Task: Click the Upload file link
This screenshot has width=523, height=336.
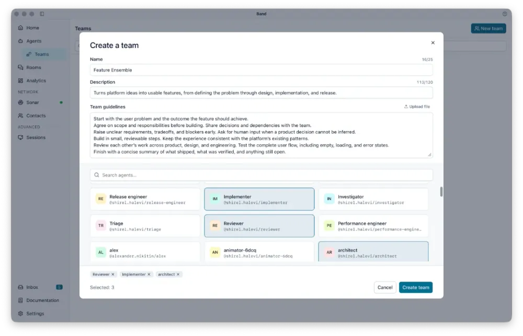Action: (x=417, y=107)
